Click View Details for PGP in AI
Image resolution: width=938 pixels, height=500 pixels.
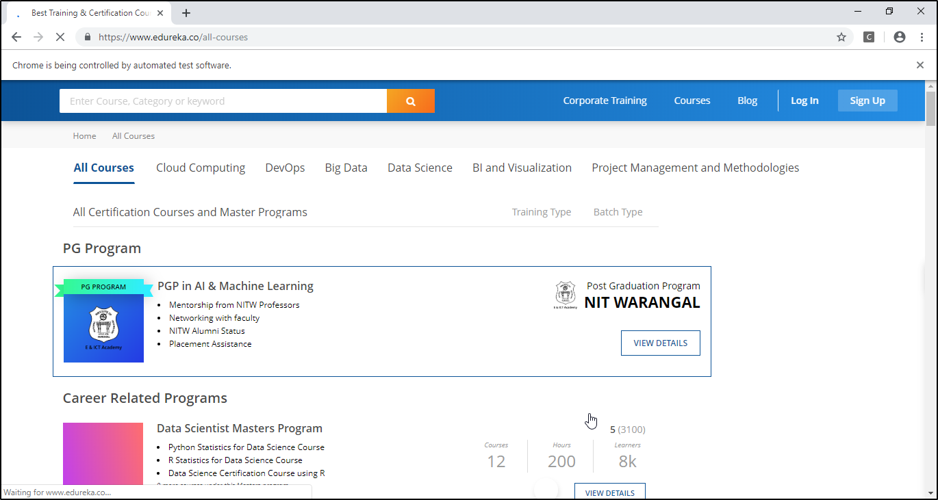(660, 343)
